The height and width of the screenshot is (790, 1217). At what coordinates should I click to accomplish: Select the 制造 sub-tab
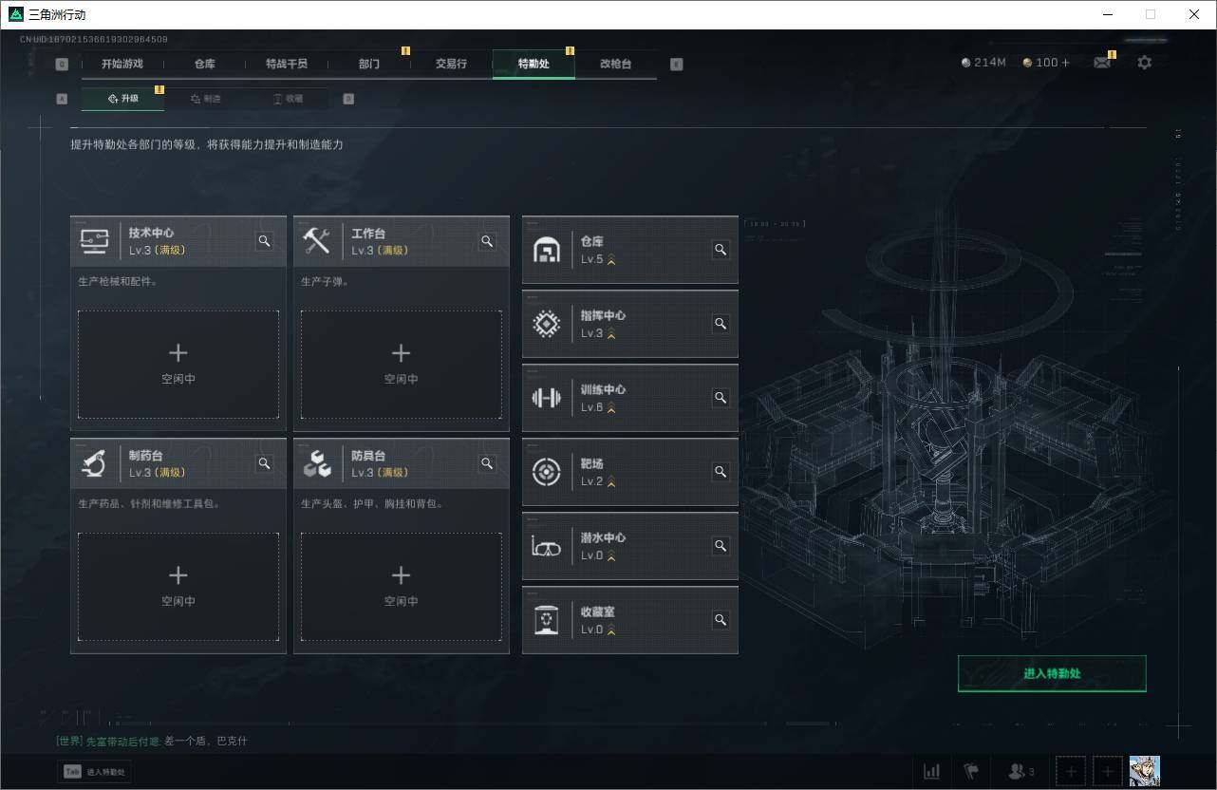point(205,99)
